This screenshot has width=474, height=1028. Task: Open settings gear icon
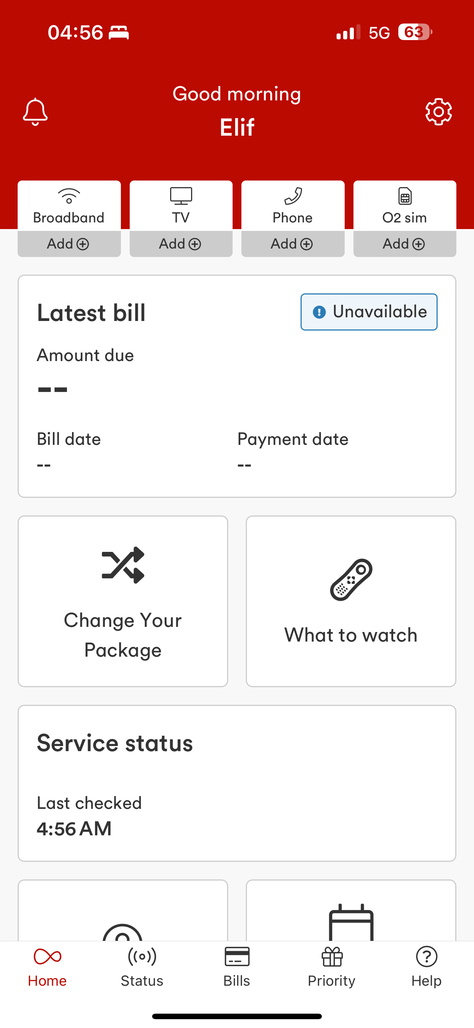click(x=438, y=112)
